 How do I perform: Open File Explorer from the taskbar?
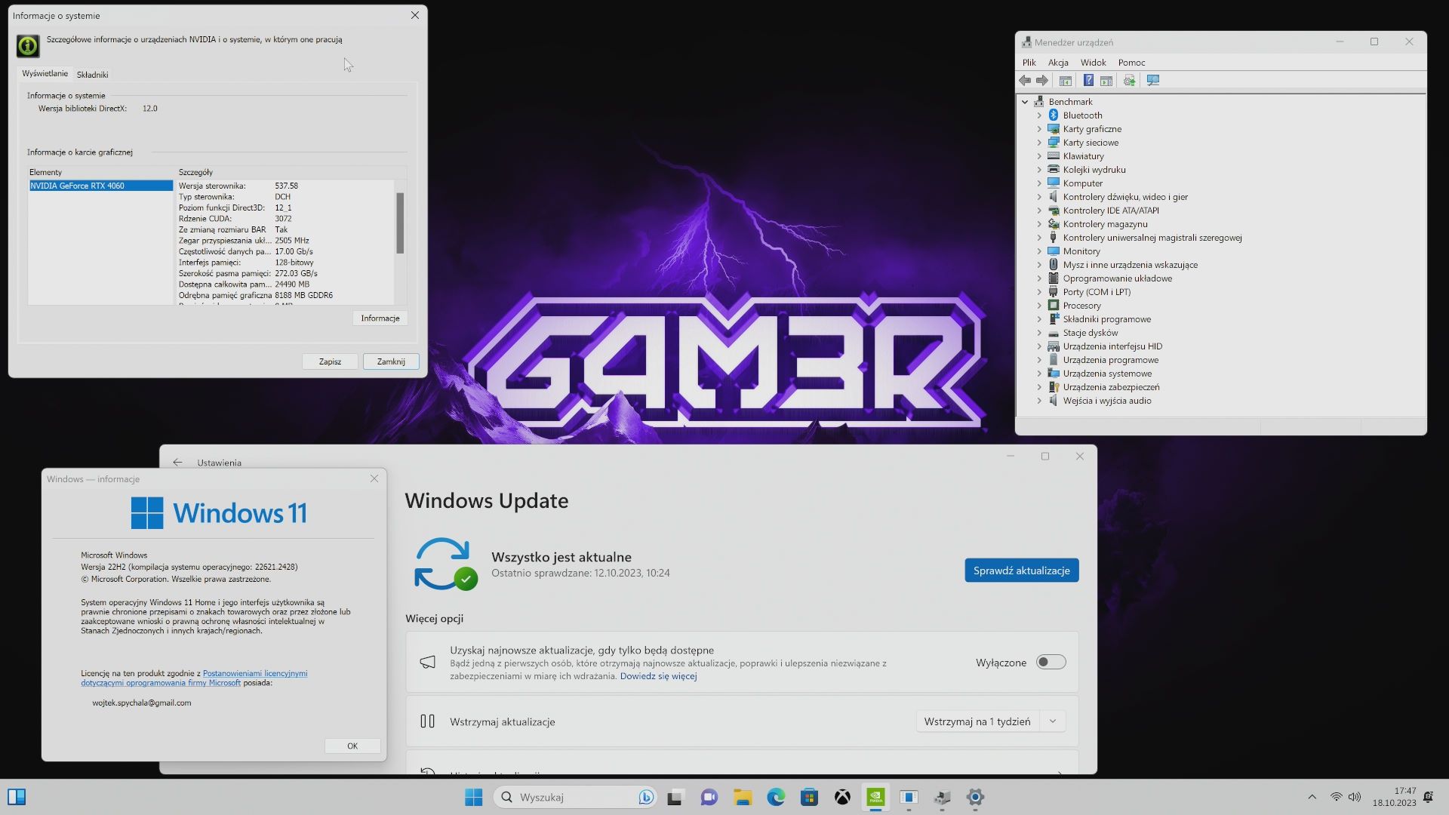pyautogui.click(x=743, y=797)
